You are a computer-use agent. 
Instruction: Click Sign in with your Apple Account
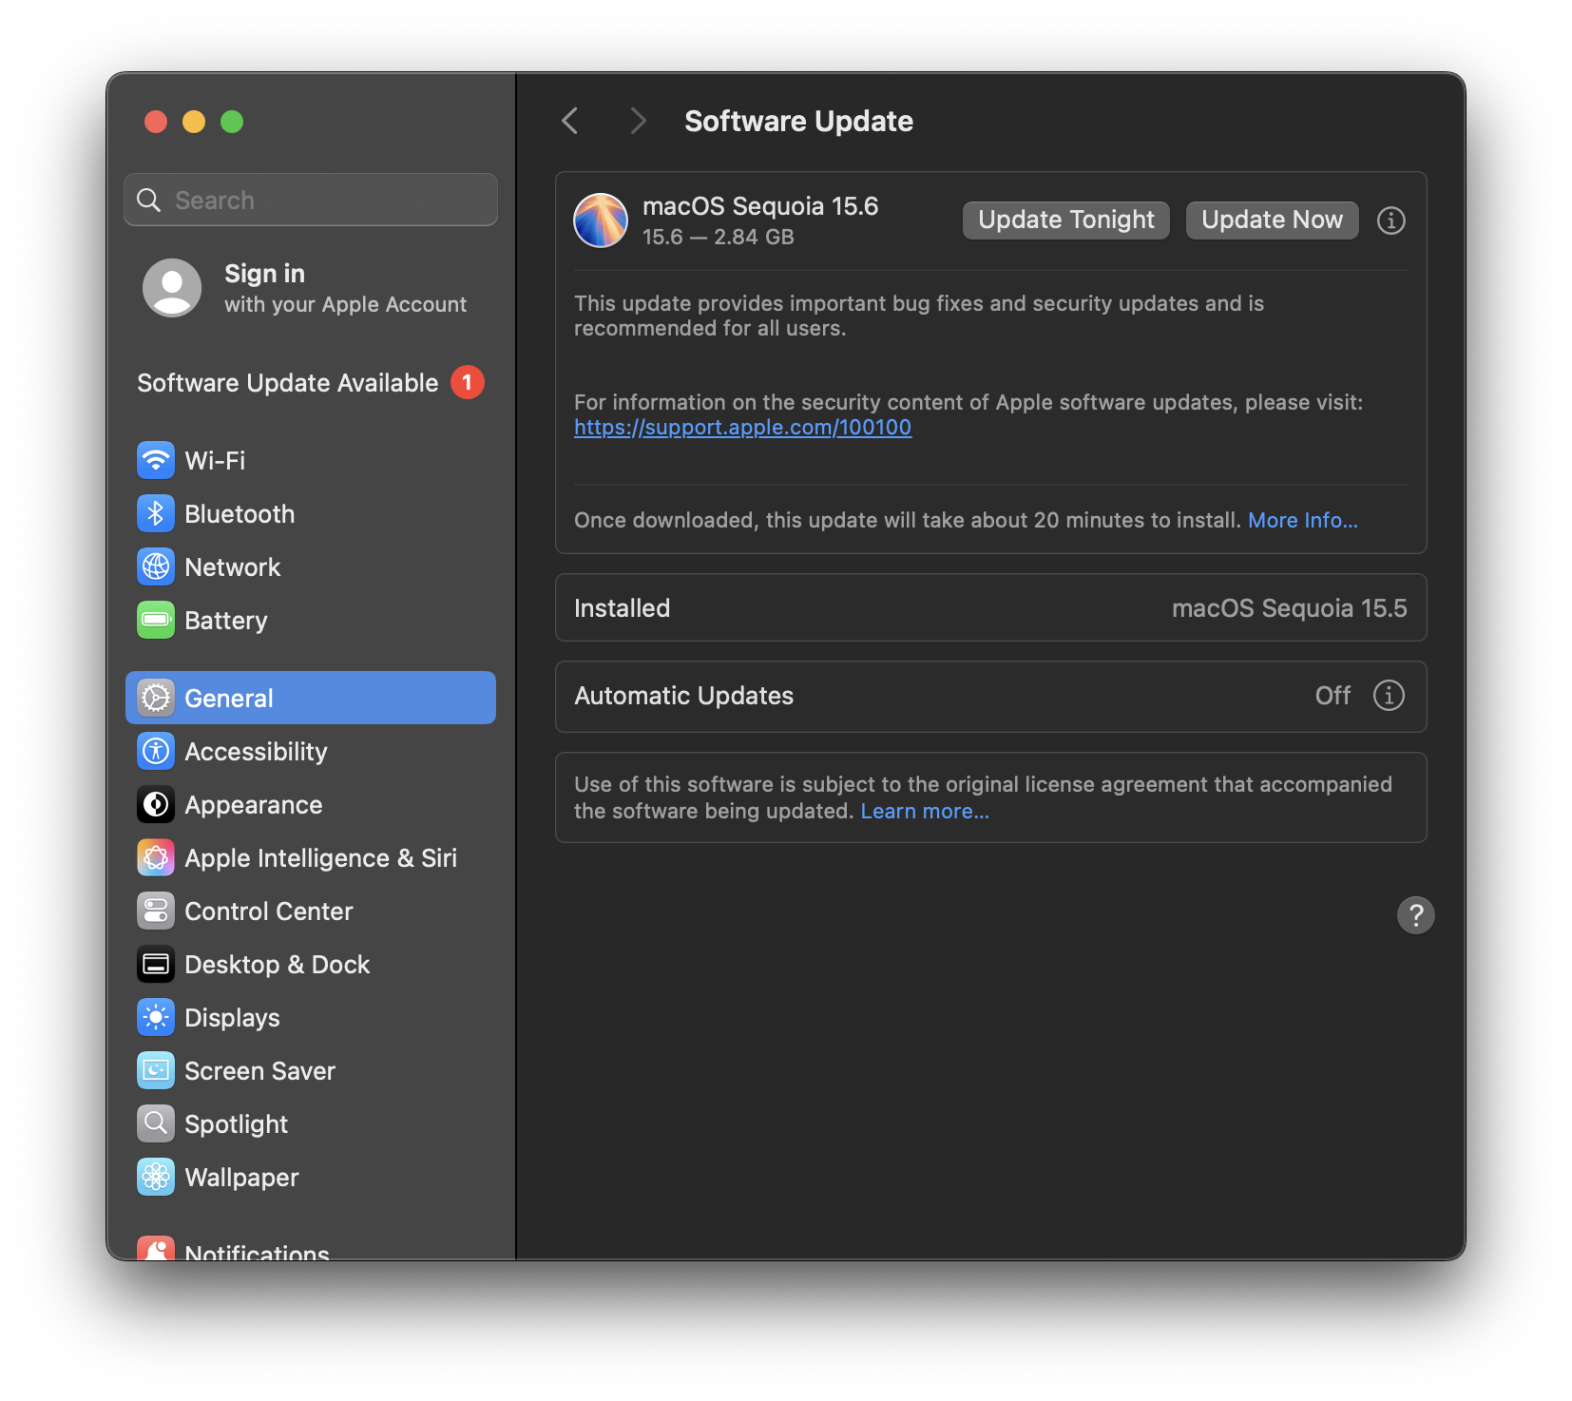[x=311, y=288]
